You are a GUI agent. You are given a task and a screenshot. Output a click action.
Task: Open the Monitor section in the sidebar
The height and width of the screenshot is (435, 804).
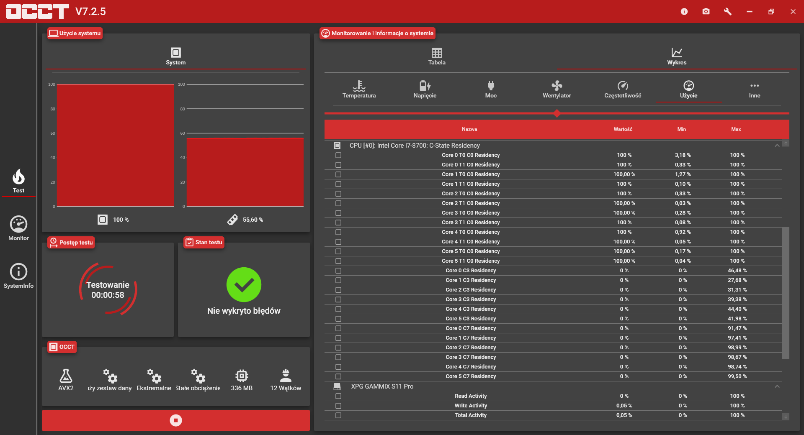(x=18, y=228)
